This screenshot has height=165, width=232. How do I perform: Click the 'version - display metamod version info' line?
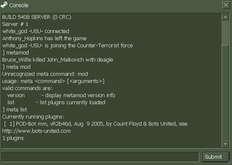pos(61,95)
